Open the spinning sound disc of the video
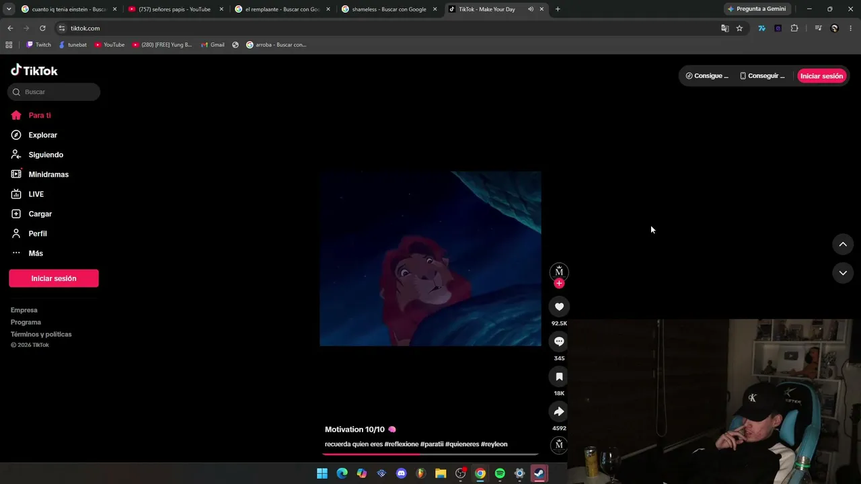 tap(559, 444)
